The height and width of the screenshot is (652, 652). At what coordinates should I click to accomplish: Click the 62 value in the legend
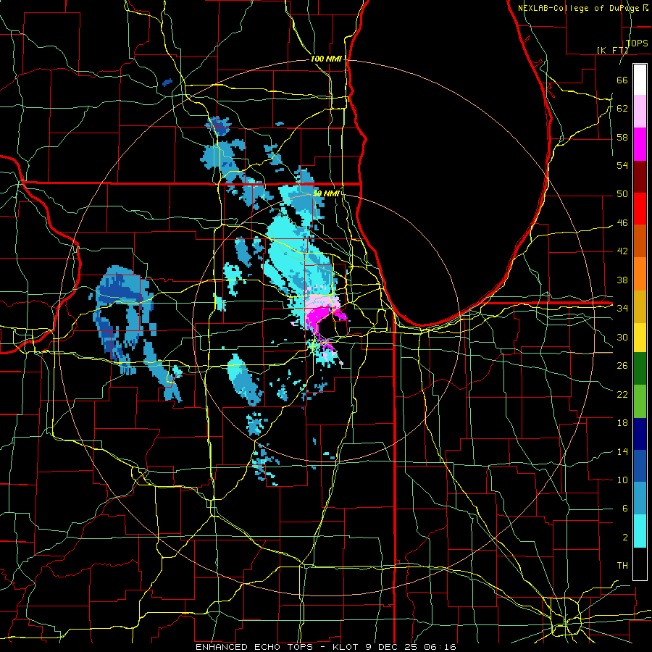point(622,109)
